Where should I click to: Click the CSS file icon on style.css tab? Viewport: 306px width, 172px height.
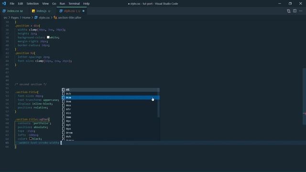click(x=61, y=11)
